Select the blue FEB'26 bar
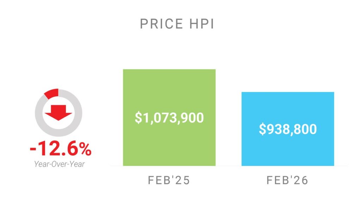The width and height of the screenshot is (361, 203). click(x=288, y=148)
